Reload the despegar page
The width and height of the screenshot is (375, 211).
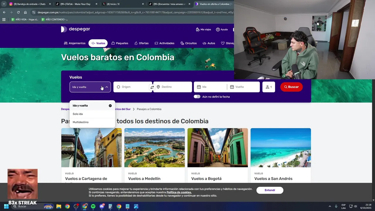point(18,12)
